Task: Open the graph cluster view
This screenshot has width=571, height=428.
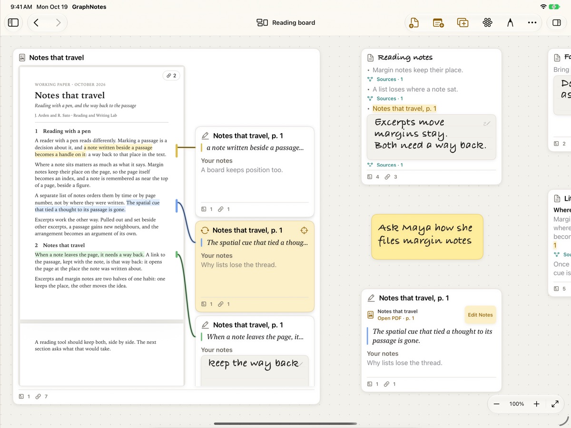Action: (487, 22)
